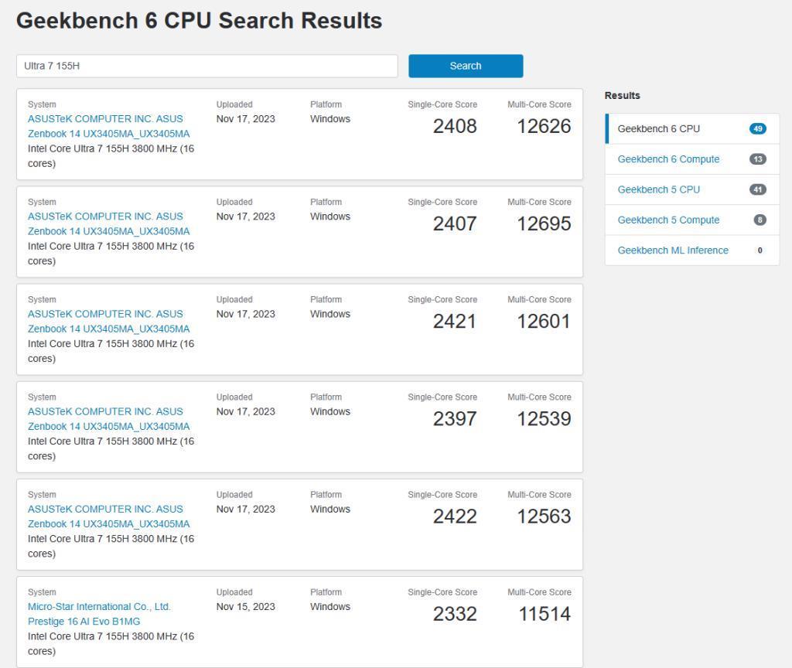Open the ASUS Zenbook result with 12695 multi-core
The height and width of the screenshot is (668, 792).
click(x=108, y=223)
